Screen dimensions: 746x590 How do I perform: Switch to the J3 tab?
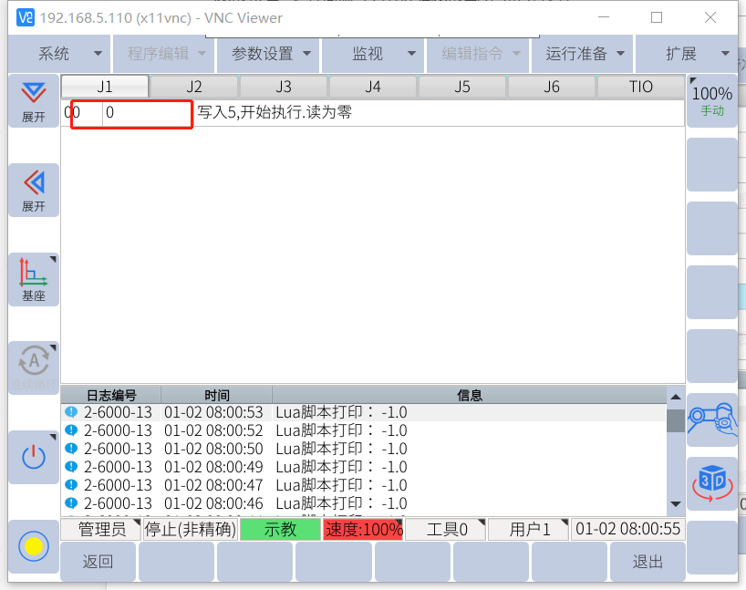pos(284,87)
